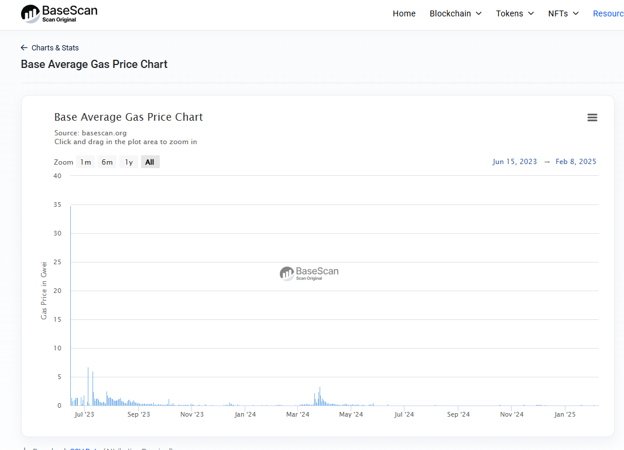The width and height of the screenshot is (624, 450).
Task: Click the BaseScan watermark inside the chart
Action: click(309, 273)
